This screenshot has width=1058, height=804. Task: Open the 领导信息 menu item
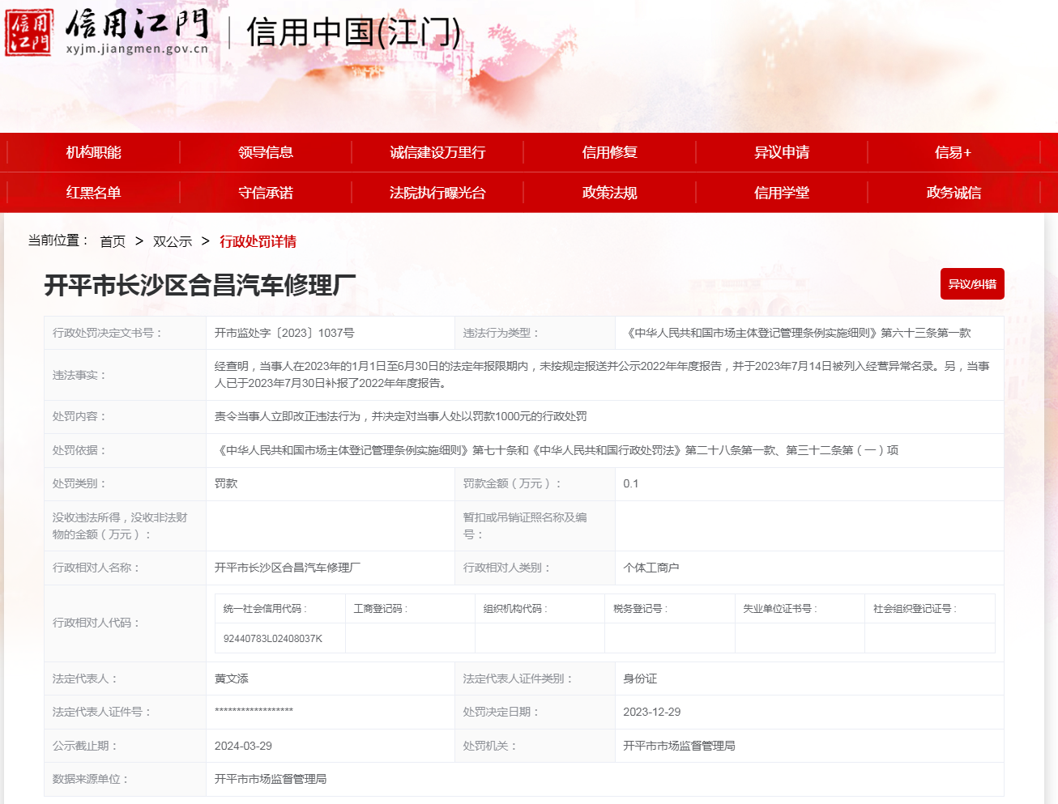265,152
